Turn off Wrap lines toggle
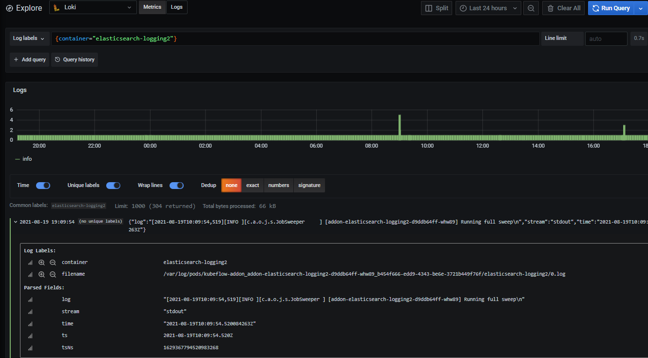This screenshot has height=358, width=648. click(x=176, y=186)
